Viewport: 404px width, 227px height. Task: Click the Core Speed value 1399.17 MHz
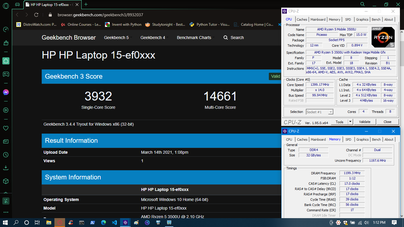[319, 85]
